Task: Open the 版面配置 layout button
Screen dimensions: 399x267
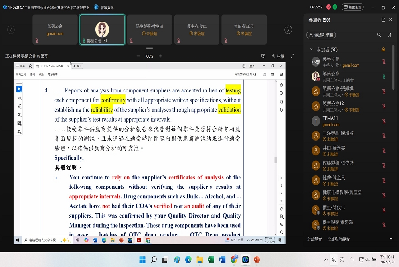Action: pyautogui.click(x=352, y=7)
